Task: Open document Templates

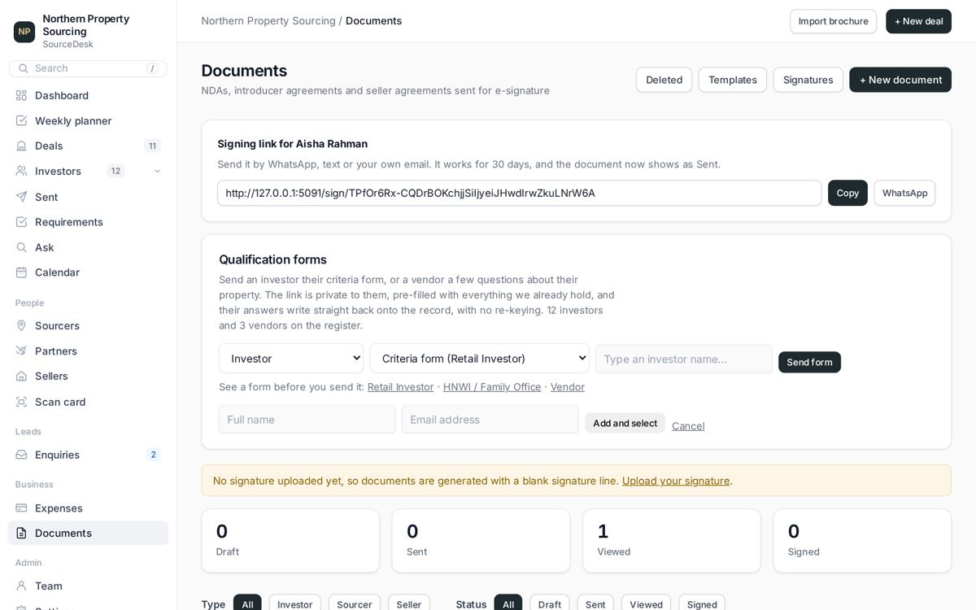Action: point(732,80)
